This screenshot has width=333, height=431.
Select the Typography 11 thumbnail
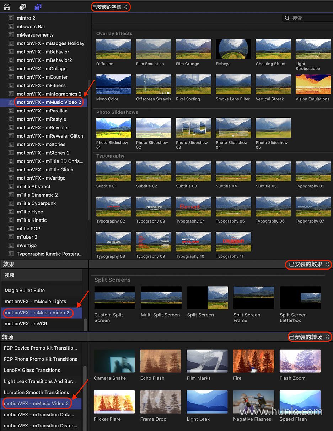pyautogui.click(x=233, y=242)
